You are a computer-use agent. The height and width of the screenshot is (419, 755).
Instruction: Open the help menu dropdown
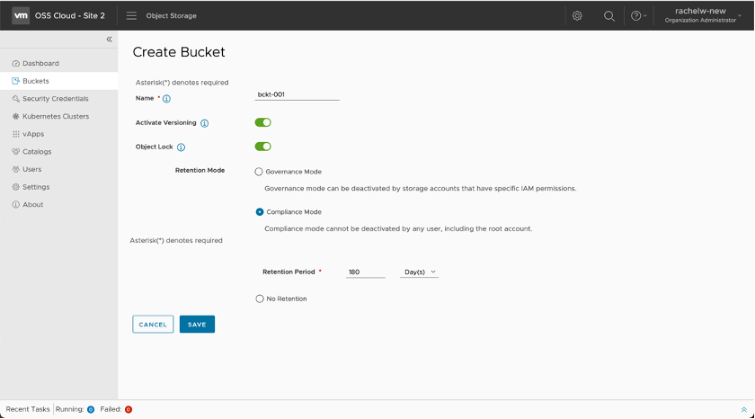click(x=638, y=16)
